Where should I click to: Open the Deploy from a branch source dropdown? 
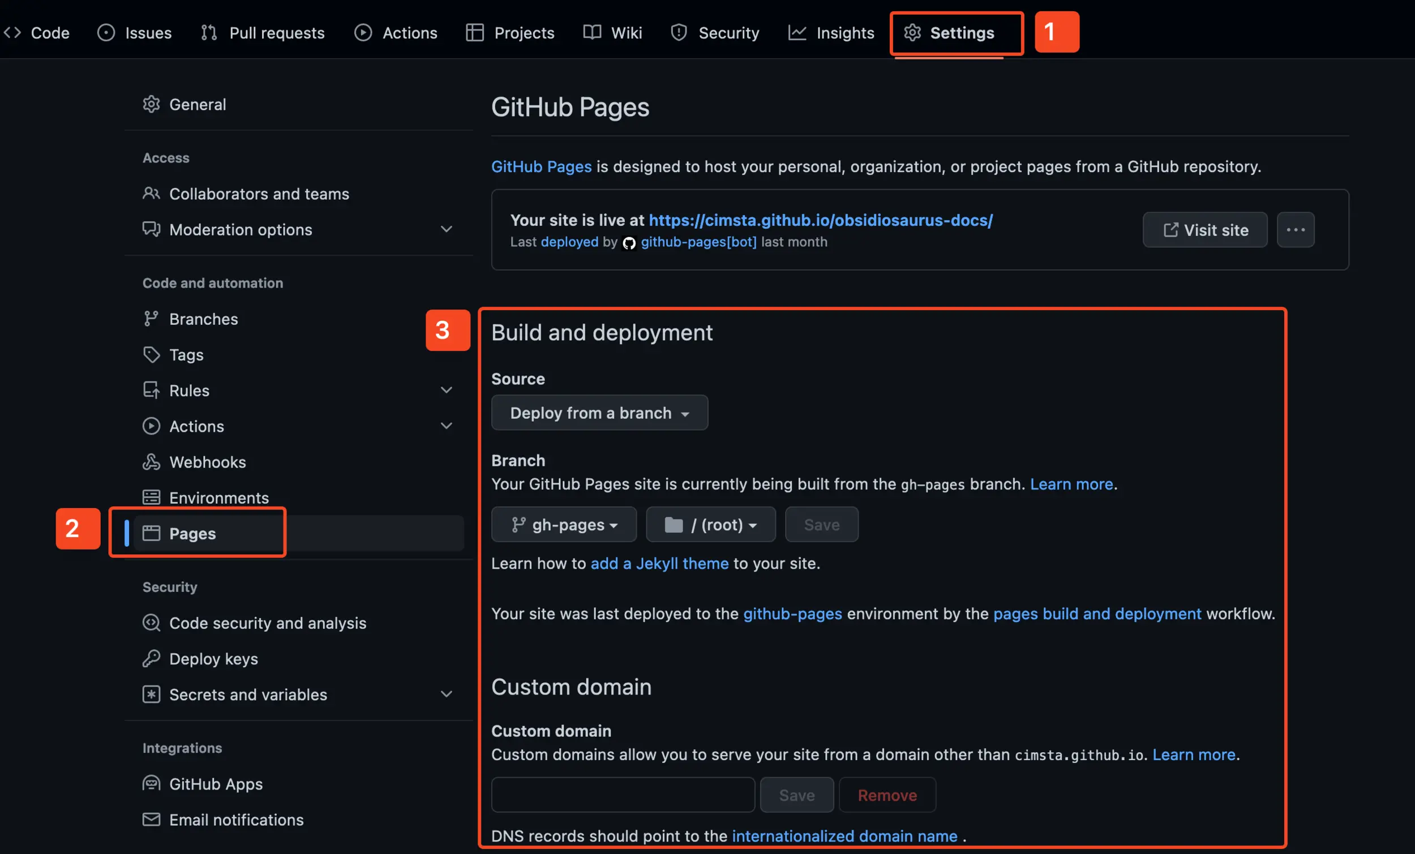[599, 413]
